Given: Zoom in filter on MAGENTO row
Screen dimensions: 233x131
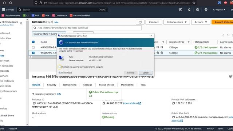Looking at the screenshot, I should 158,47.
